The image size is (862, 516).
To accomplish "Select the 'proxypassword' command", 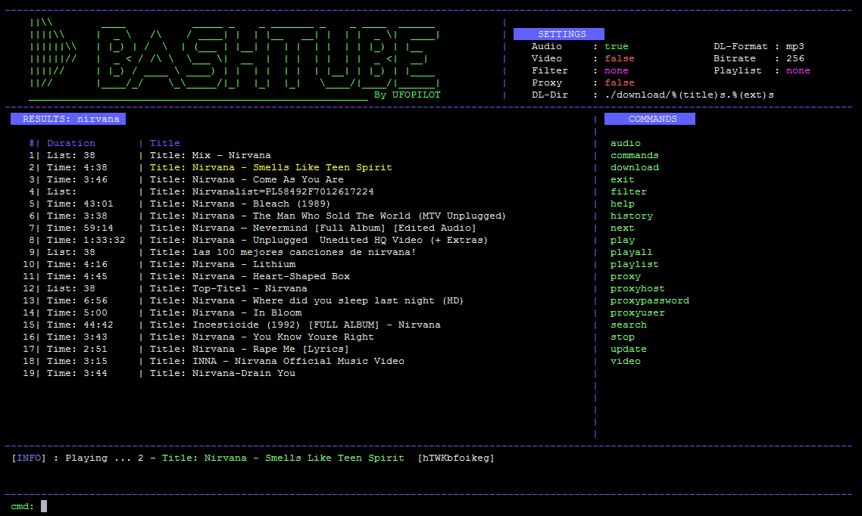I will point(649,301).
